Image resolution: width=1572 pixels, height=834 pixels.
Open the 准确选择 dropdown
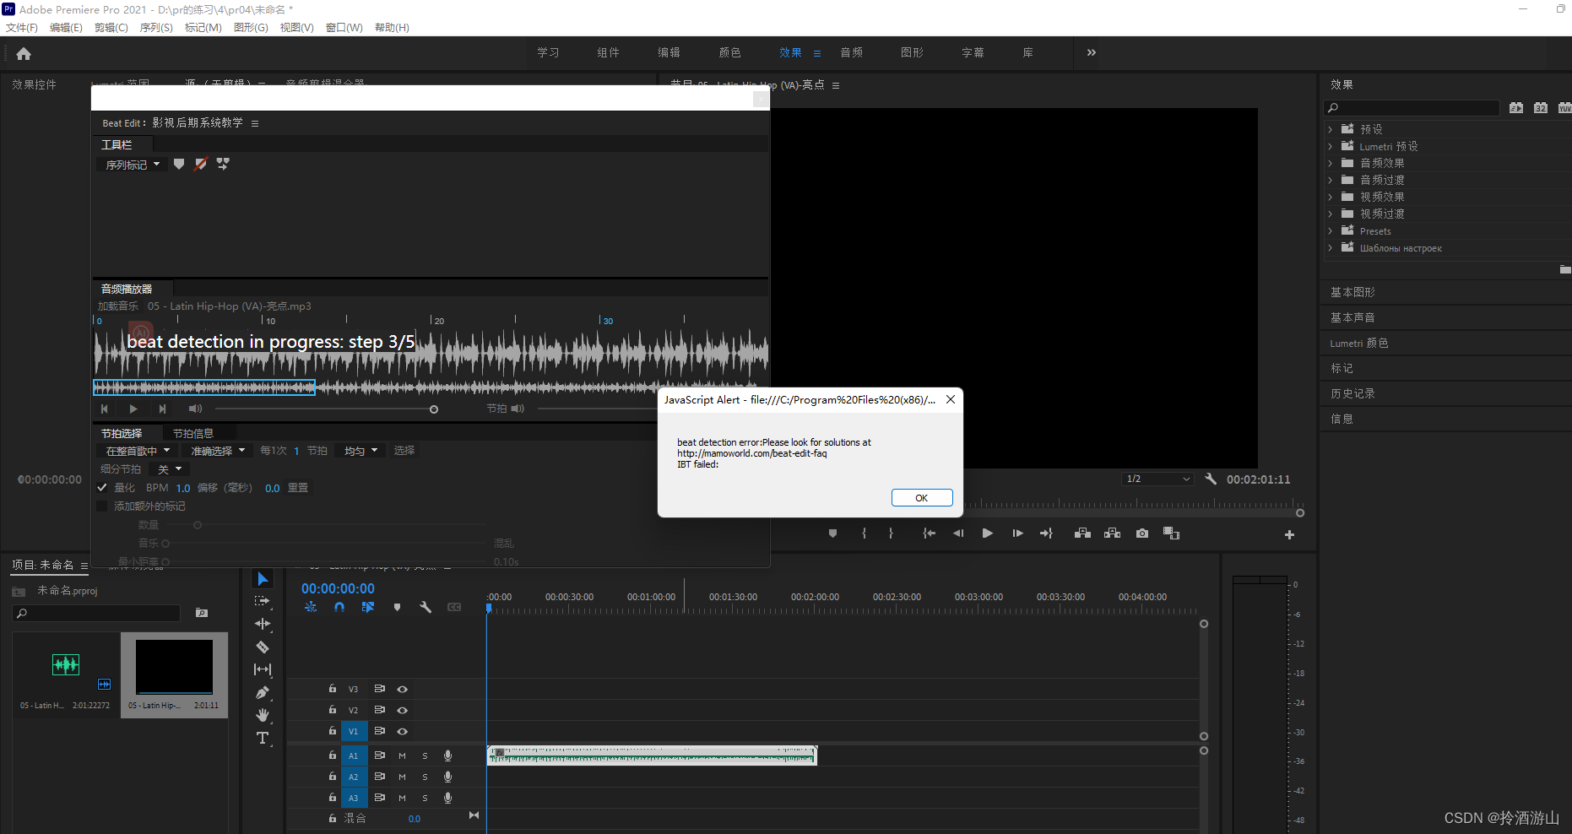218,451
